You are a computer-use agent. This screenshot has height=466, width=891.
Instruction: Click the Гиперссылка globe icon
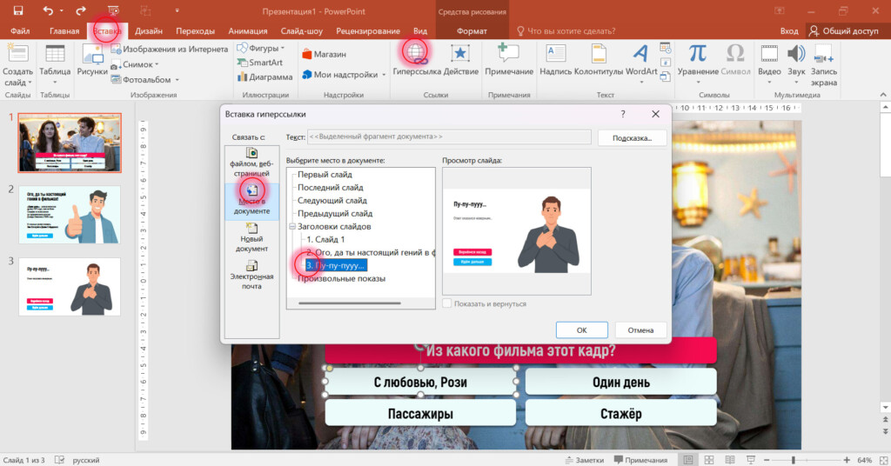point(415,54)
